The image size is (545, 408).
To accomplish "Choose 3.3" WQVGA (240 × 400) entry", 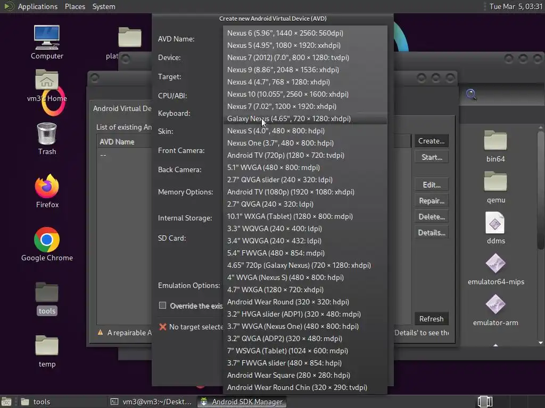I will 305,228.
